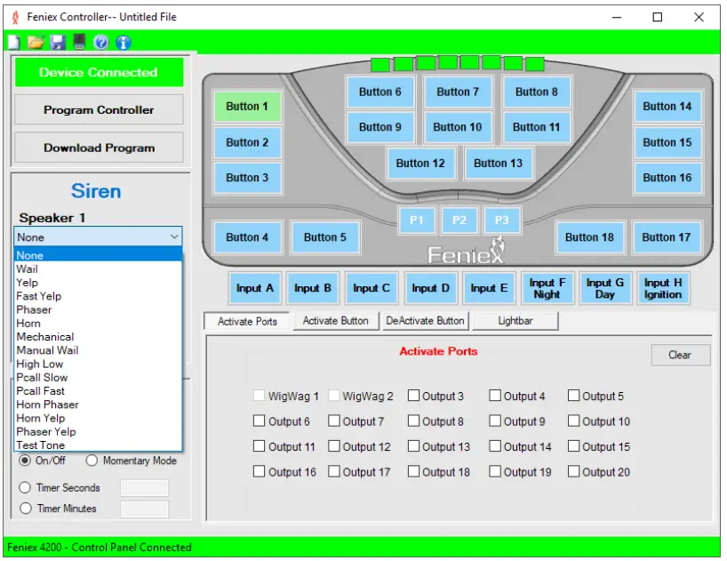The width and height of the screenshot is (727, 561).
Task: Pick Horn Yelp from the siren list
Action: [x=98, y=418]
